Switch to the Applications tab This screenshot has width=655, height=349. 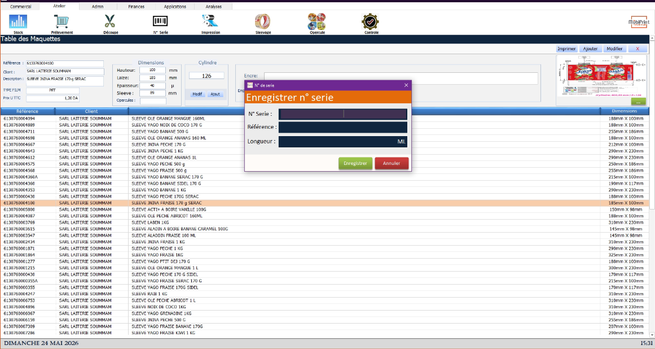pyautogui.click(x=175, y=7)
